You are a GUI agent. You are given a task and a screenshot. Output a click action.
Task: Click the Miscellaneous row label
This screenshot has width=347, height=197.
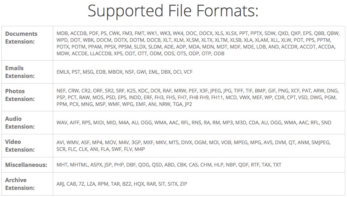pyautogui.click(x=26, y=165)
